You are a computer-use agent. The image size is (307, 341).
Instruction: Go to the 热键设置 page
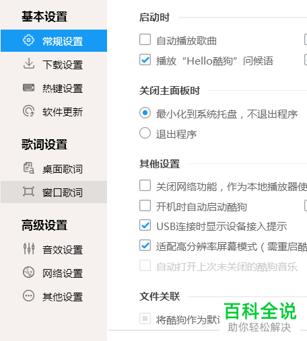54,88
